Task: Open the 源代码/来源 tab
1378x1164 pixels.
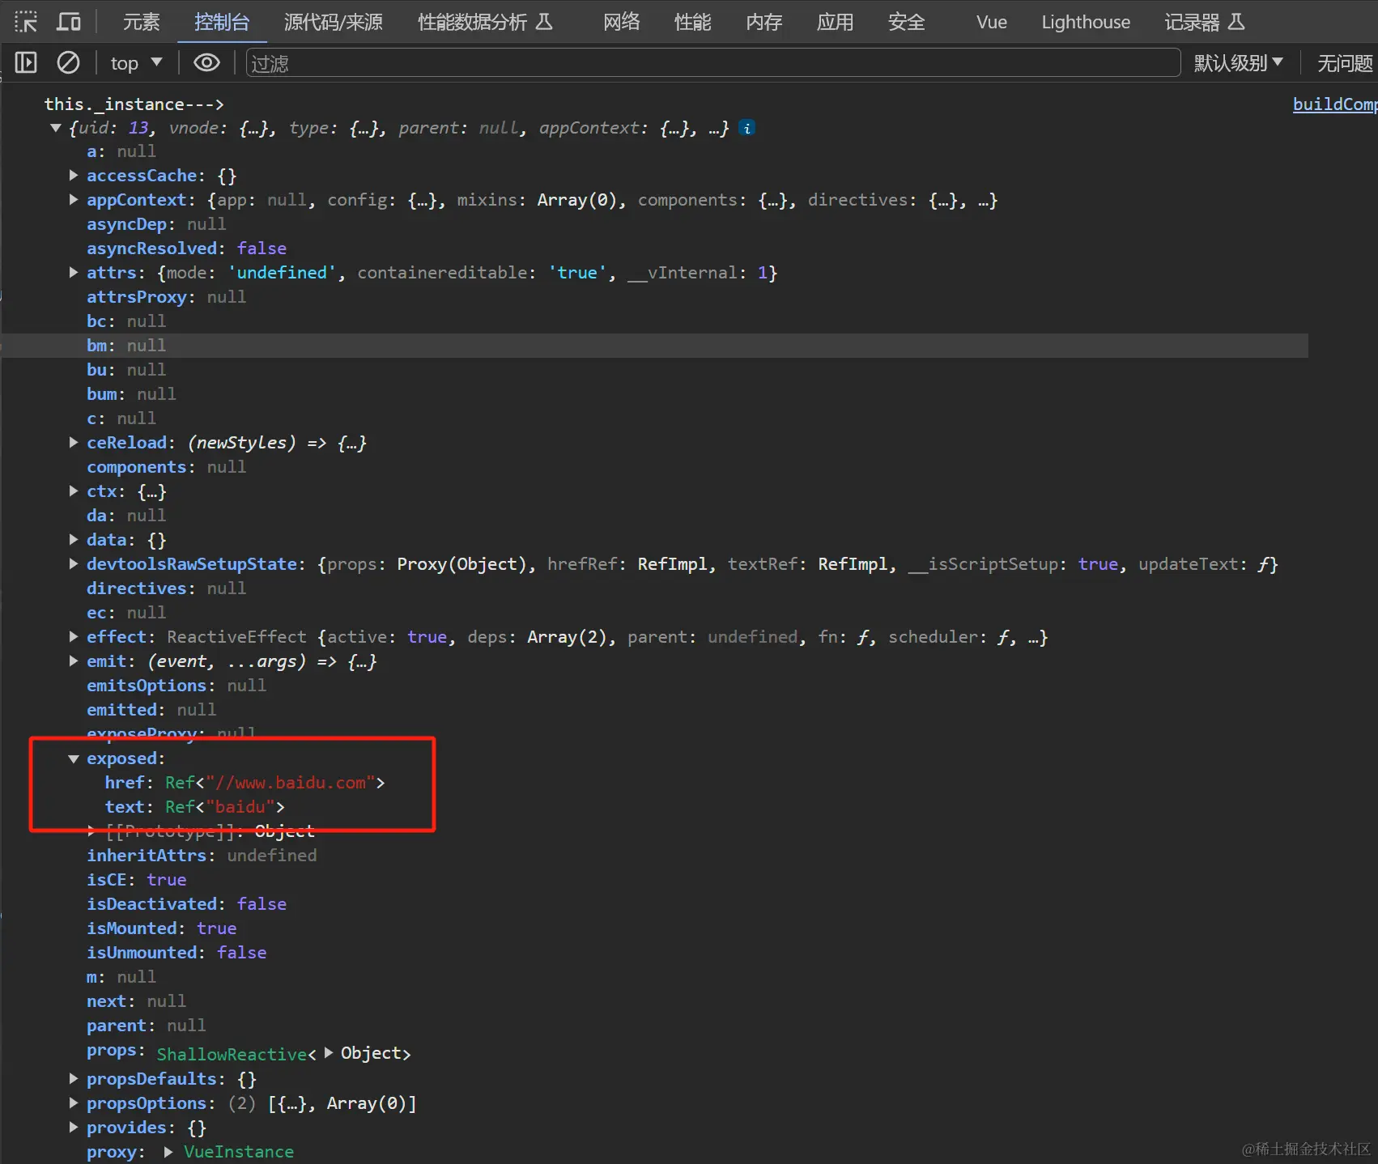Action: [334, 22]
